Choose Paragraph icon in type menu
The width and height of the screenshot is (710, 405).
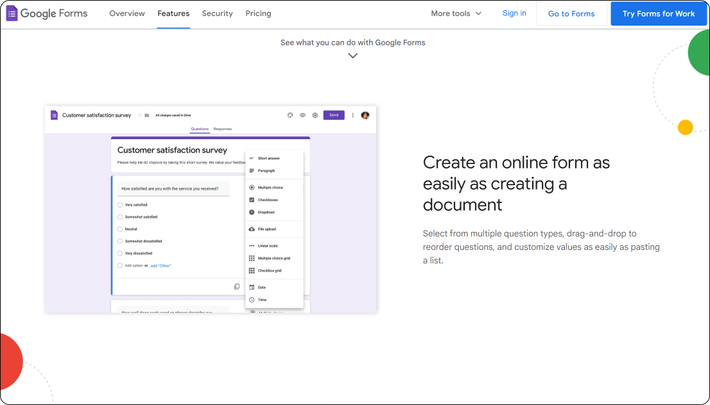(252, 171)
